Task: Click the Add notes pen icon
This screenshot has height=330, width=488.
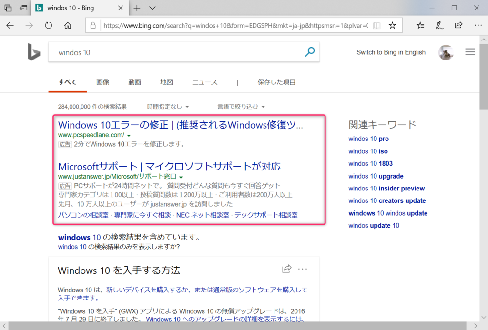Action: [439, 26]
